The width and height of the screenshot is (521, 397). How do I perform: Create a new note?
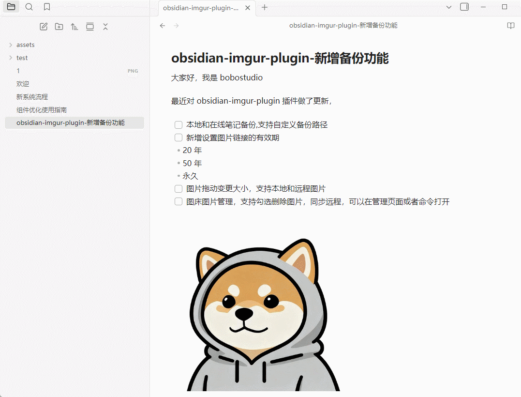(43, 27)
